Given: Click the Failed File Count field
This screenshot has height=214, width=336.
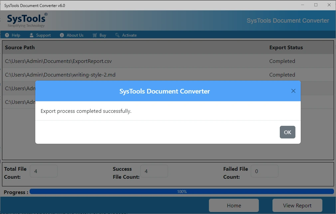Looking at the screenshot, I should point(264,171).
